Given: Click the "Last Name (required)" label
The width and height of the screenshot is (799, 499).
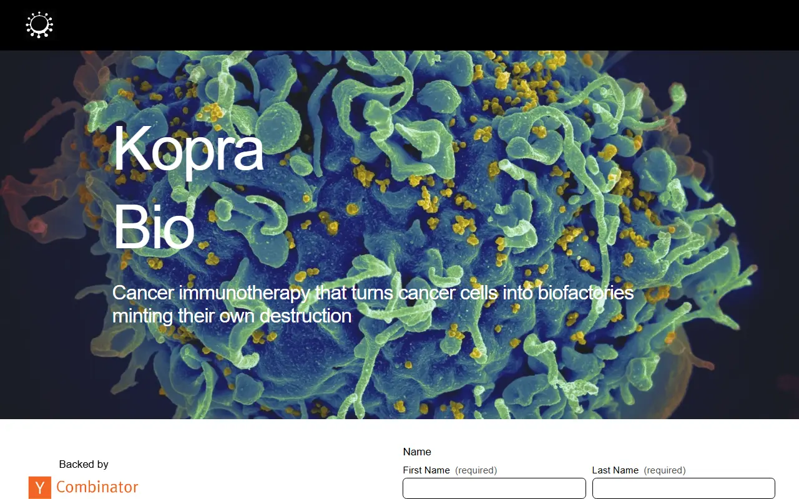Looking at the screenshot, I should tap(639, 470).
